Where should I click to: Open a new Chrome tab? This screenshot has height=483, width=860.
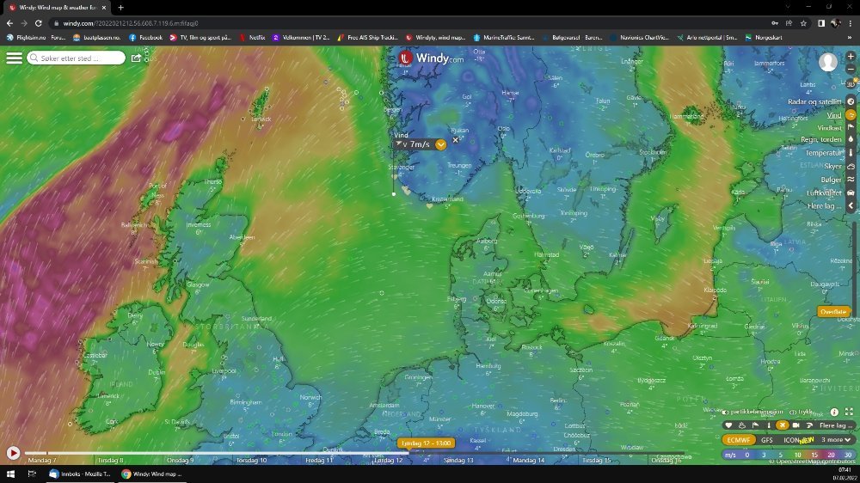(x=120, y=8)
